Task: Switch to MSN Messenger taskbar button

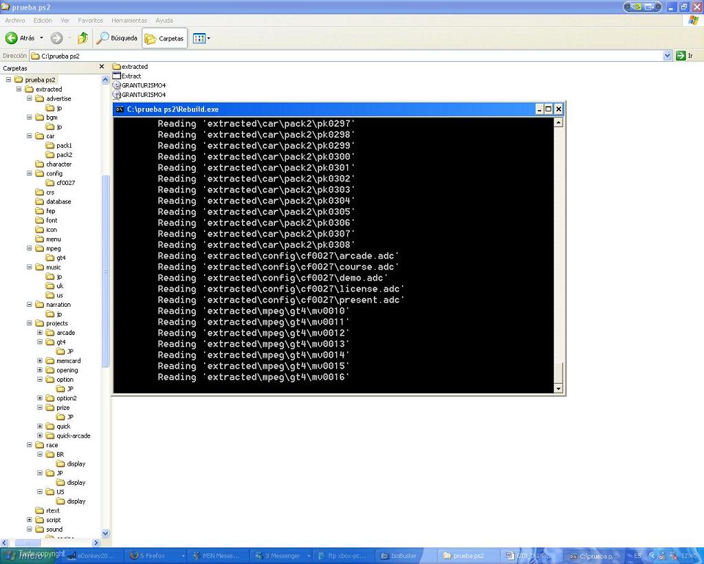Action: 218,556
